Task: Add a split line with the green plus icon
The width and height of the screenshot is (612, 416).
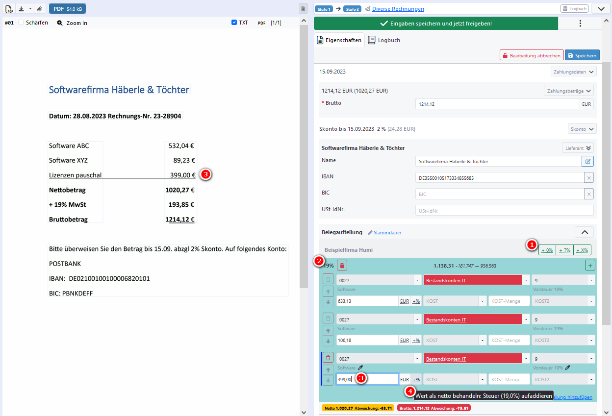Action: [x=590, y=266]
